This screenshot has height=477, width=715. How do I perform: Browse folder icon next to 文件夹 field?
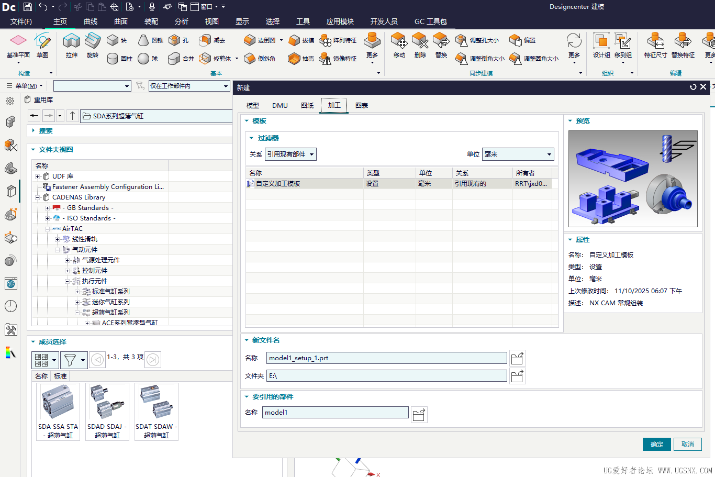(517, 376)
